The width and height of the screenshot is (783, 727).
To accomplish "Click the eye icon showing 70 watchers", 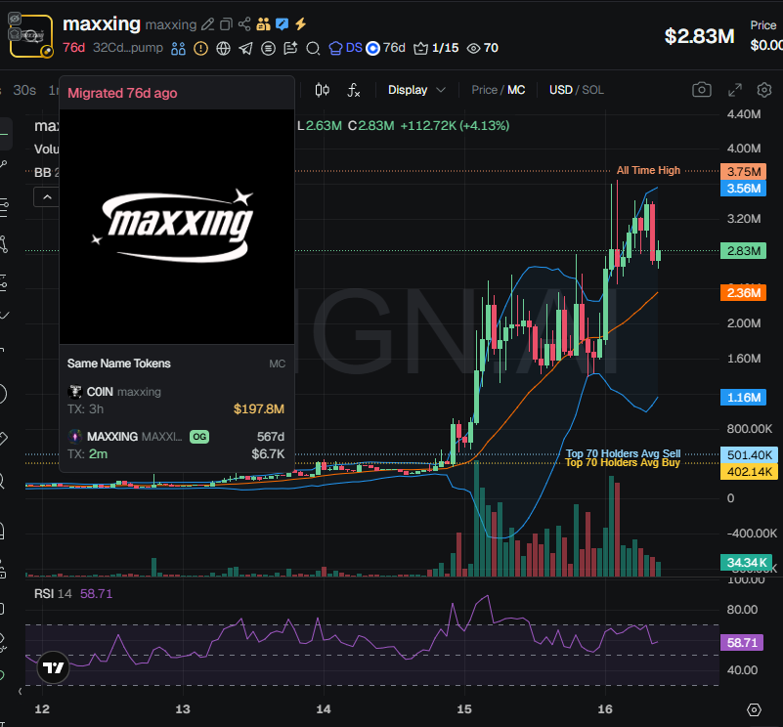I will 482,48.
